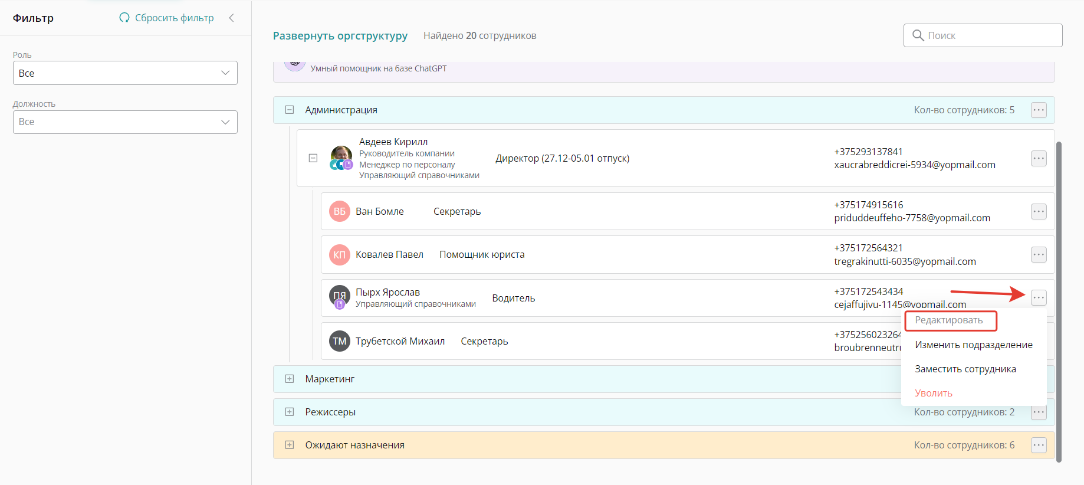
Task: Click Кол-во сотрудников: 6 in Ожидают назначения row
Action: [x=964, y=445]
